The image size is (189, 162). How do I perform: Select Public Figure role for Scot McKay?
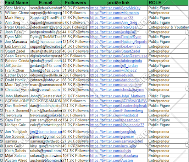pos(168,8)
